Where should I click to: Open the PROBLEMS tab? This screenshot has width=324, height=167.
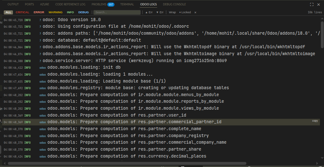[x=99, y=4]
